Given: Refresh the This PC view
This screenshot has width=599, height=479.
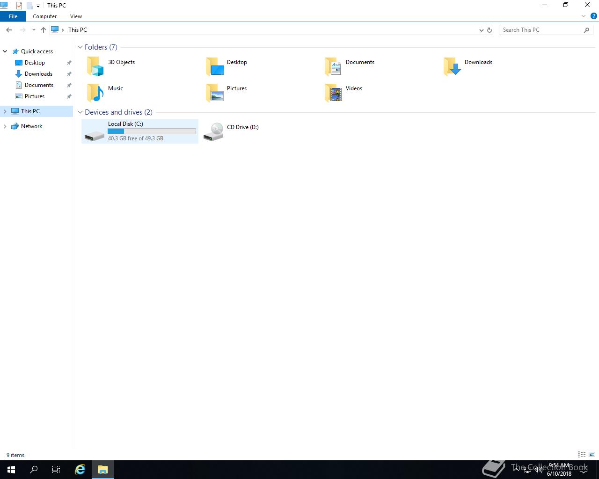Looking at the screenshot, I should [x=489, y=30].
